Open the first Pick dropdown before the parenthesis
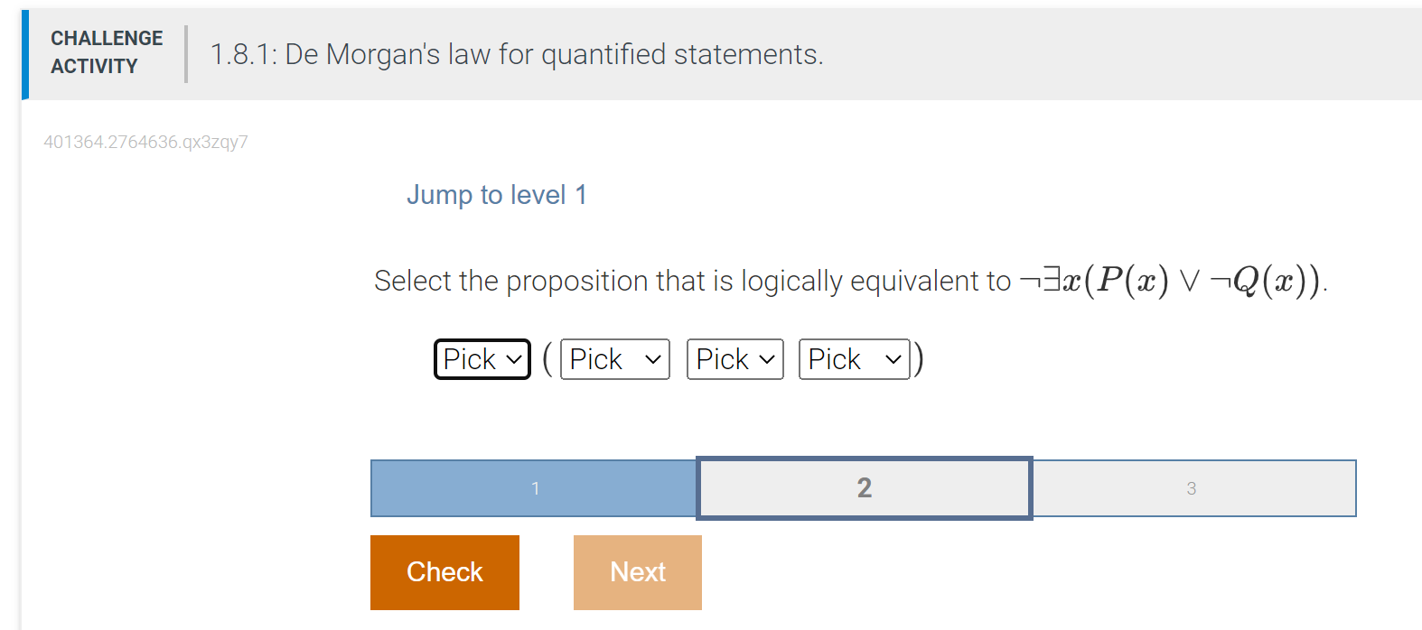The height and width of the screenshot is (630, 1422). [481, 358]
